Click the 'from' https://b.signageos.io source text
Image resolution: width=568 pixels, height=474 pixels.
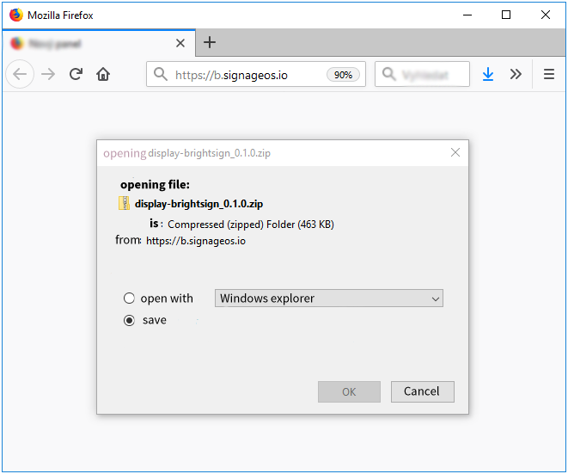196,241
